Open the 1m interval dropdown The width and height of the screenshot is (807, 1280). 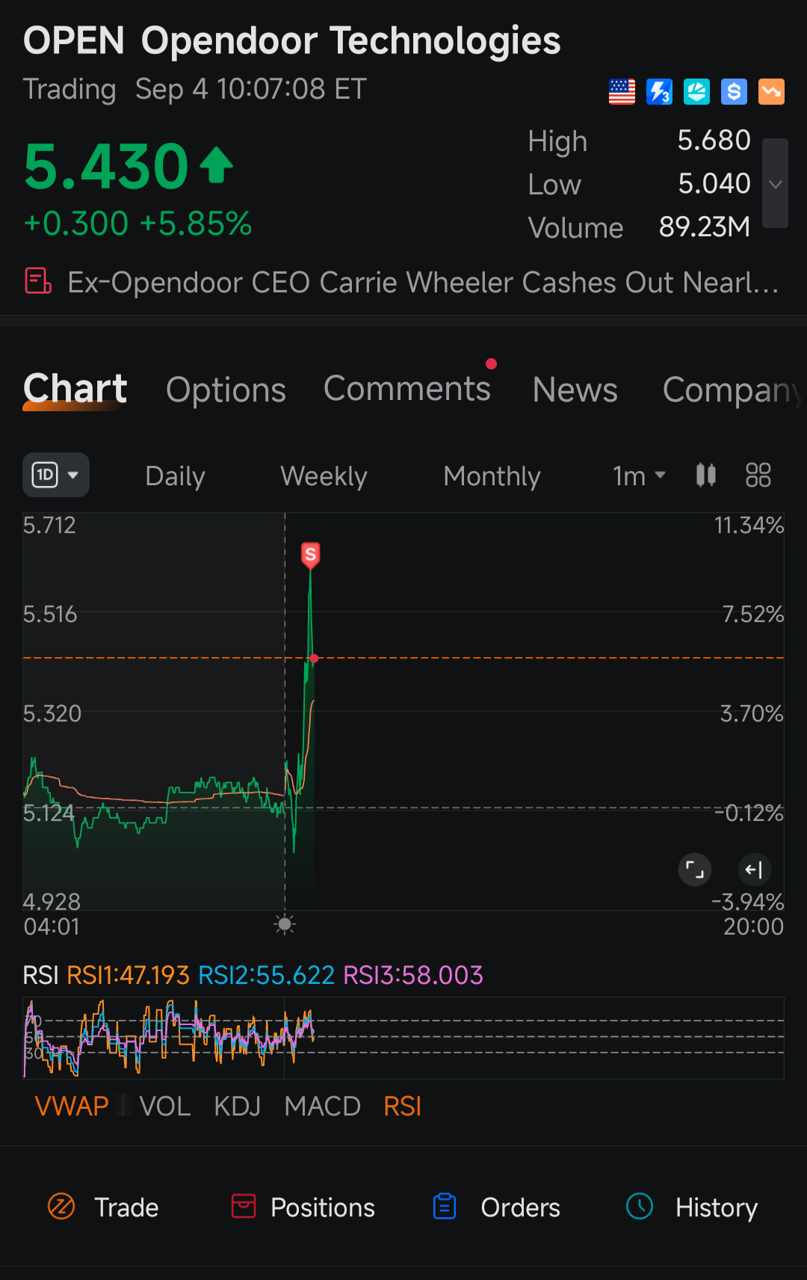click(x=639, y=476)
